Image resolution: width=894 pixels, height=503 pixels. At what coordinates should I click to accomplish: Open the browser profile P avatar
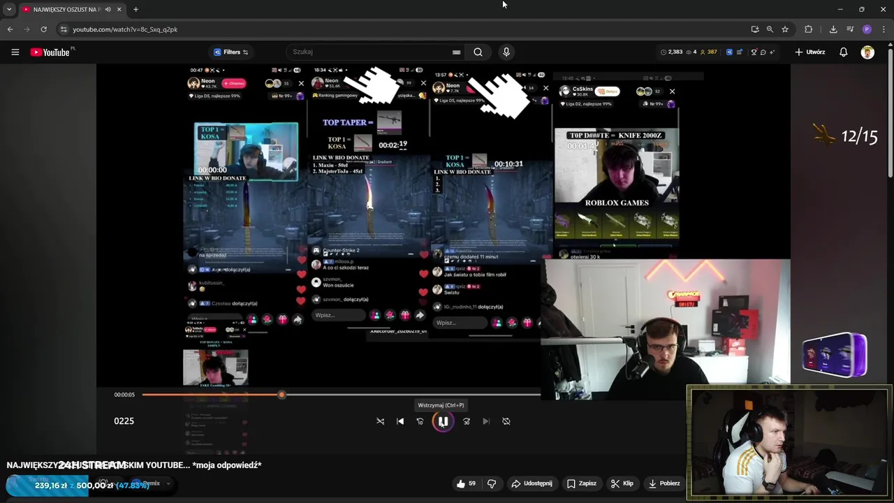coord(867,29)
